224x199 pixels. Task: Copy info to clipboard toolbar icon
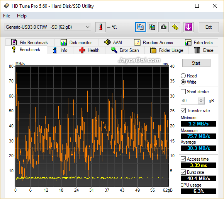[140, 27]
